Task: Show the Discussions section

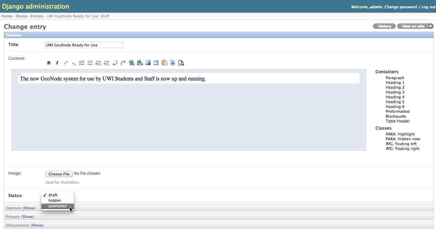Action: [37, 225]
